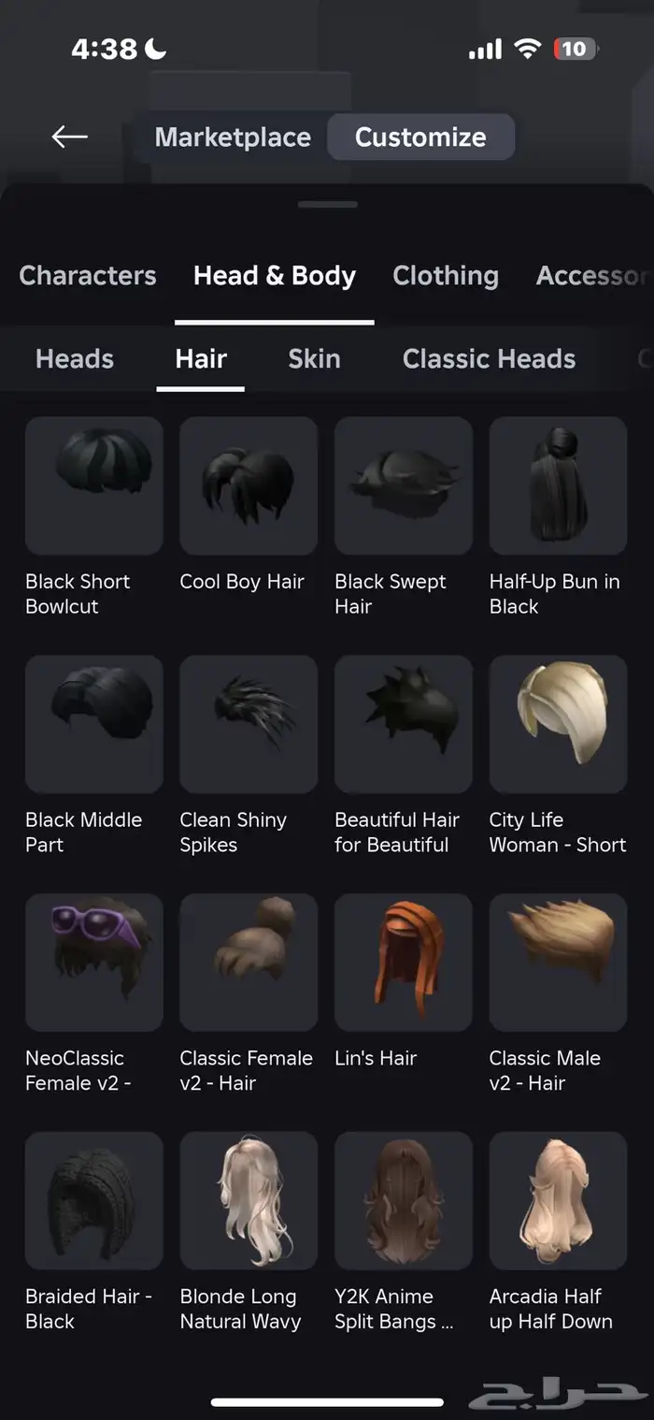Tap the back arrow icon
This screenshot has width=654, height=1420.
click(x=69, y=138)
